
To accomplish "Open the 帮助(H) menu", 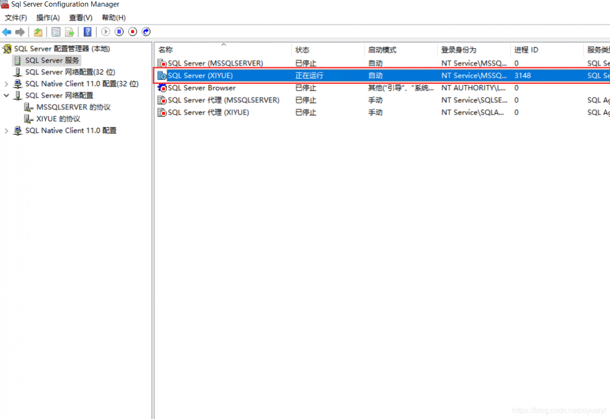I will (113, 18).
